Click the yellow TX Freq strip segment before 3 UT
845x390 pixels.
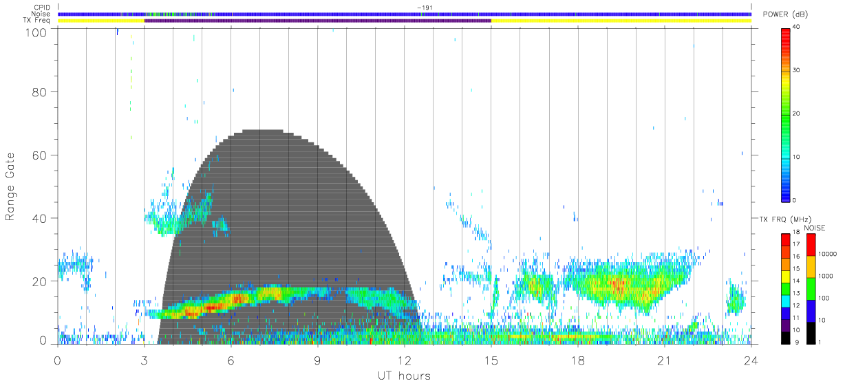coord(101,21)
